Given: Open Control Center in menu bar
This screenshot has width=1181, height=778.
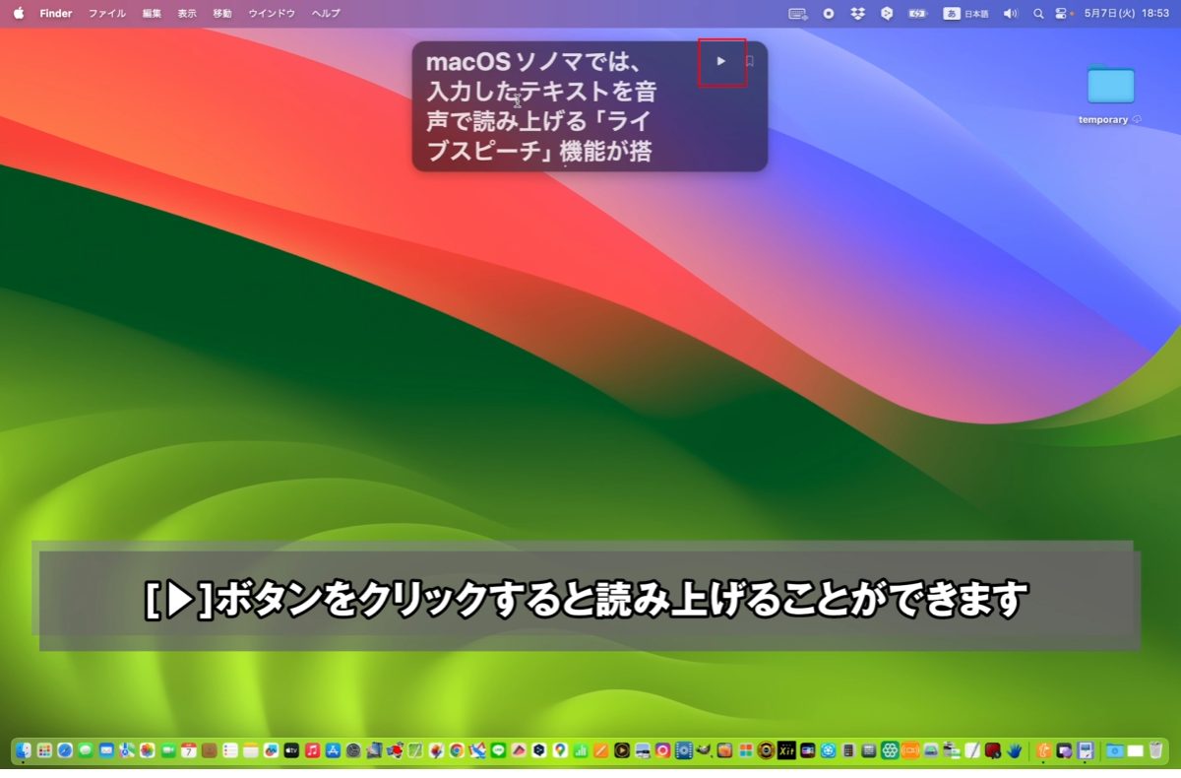Looking at the screenshot, I should tap(1062, 14).
